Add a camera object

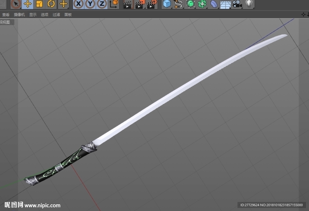pyautogui.click(x=237, y=4)
